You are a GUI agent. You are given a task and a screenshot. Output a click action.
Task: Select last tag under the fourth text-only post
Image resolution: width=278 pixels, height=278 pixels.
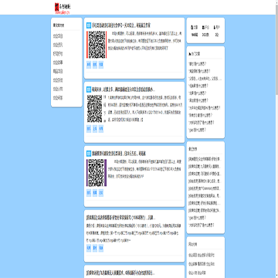pyautogui.click(x=101, y=248)
